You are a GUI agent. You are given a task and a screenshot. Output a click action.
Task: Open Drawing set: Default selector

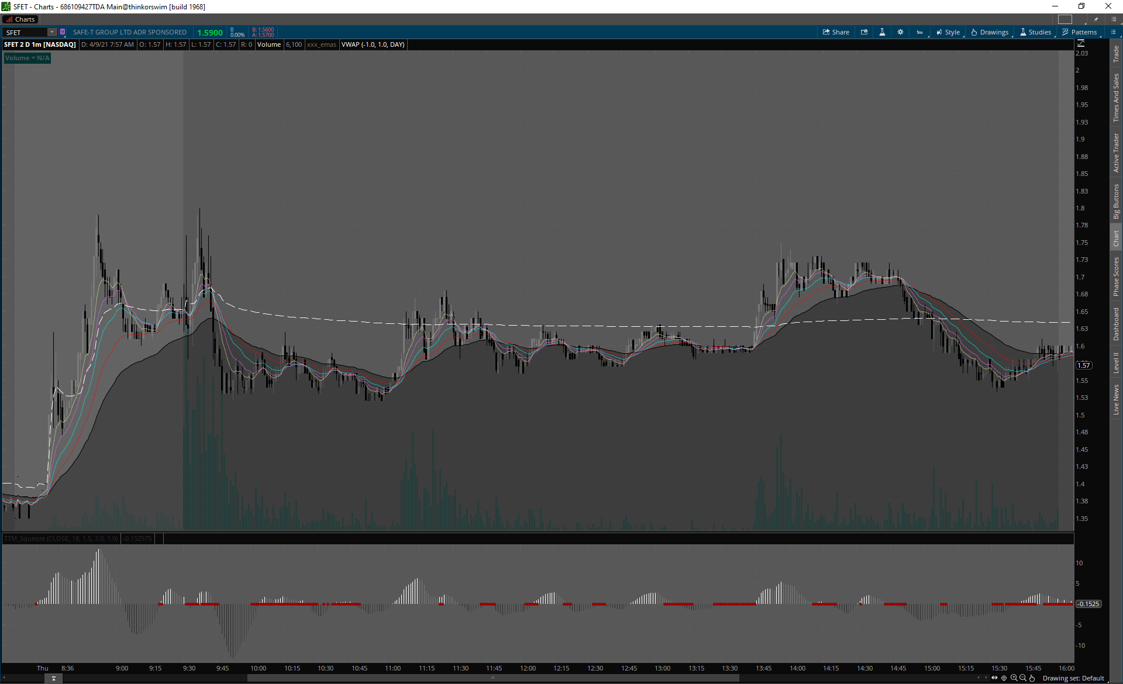click(1073, 678)
